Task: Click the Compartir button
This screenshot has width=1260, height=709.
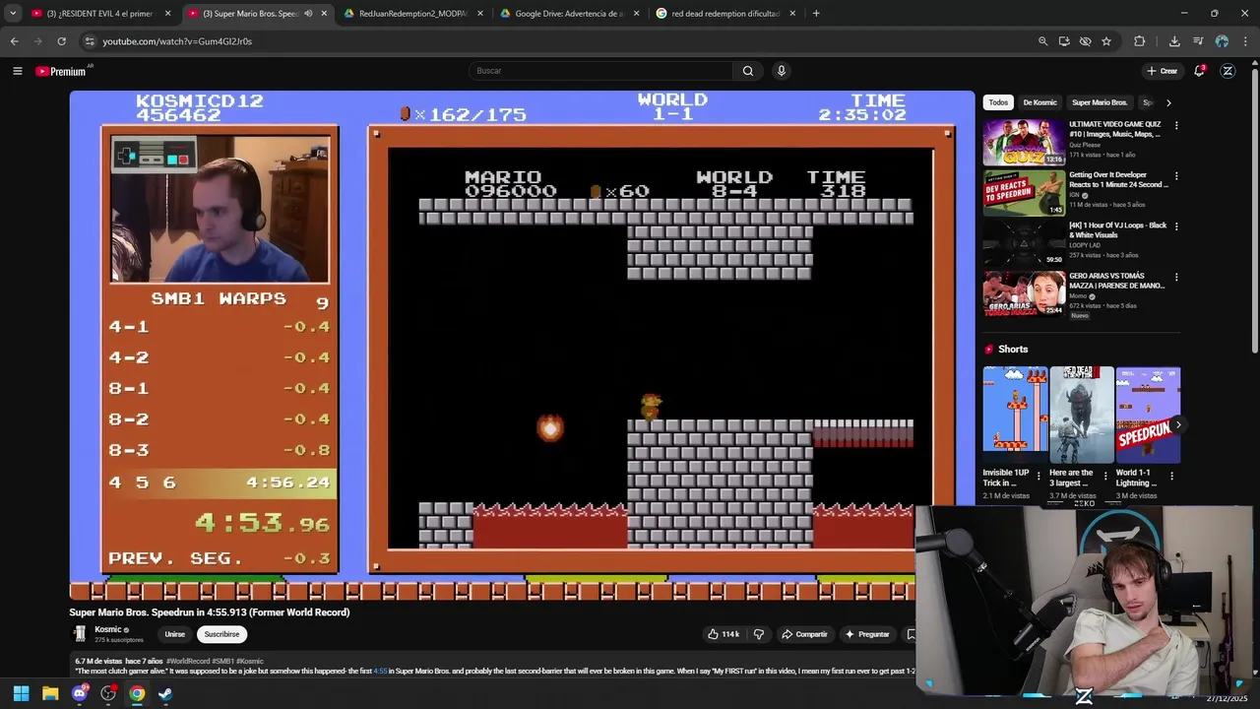Action: tap(804, 634)
